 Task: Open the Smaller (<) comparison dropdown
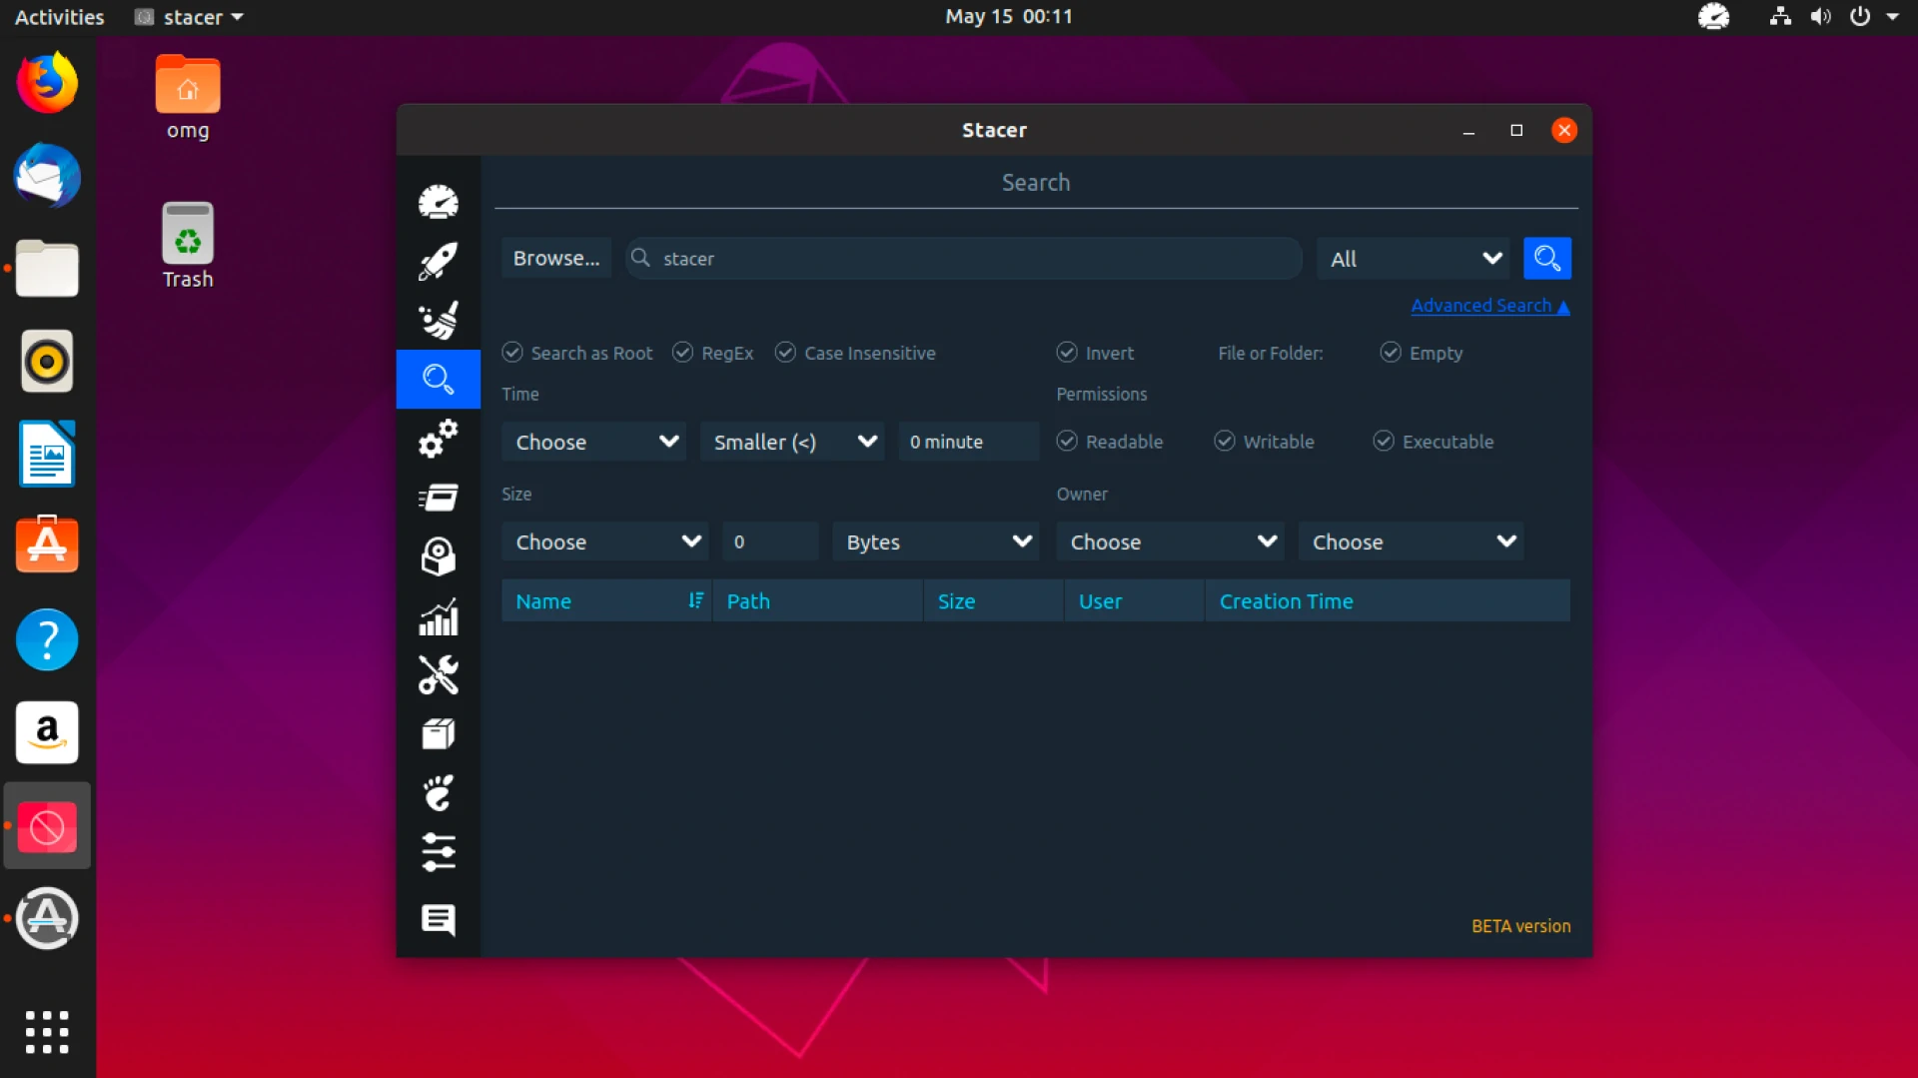792,442
